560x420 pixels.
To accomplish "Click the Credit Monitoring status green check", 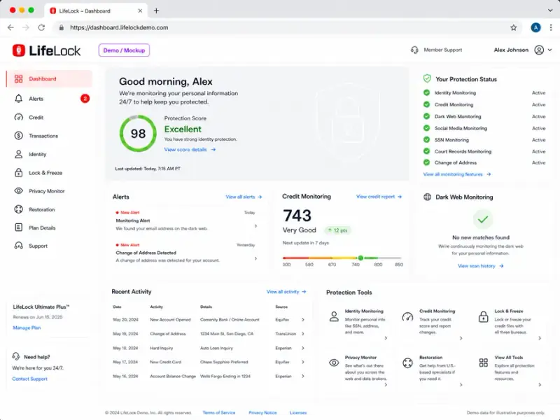I will [x=426, y=104].
